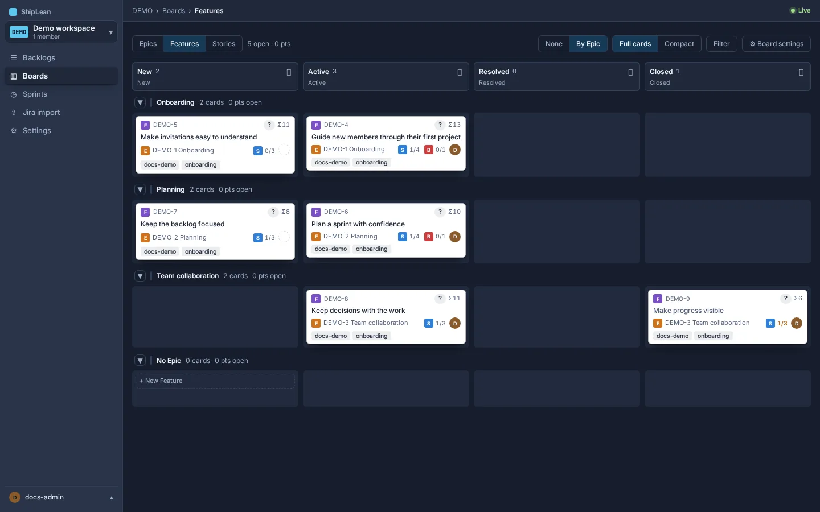Open Board settings

[x=776, y=44]
